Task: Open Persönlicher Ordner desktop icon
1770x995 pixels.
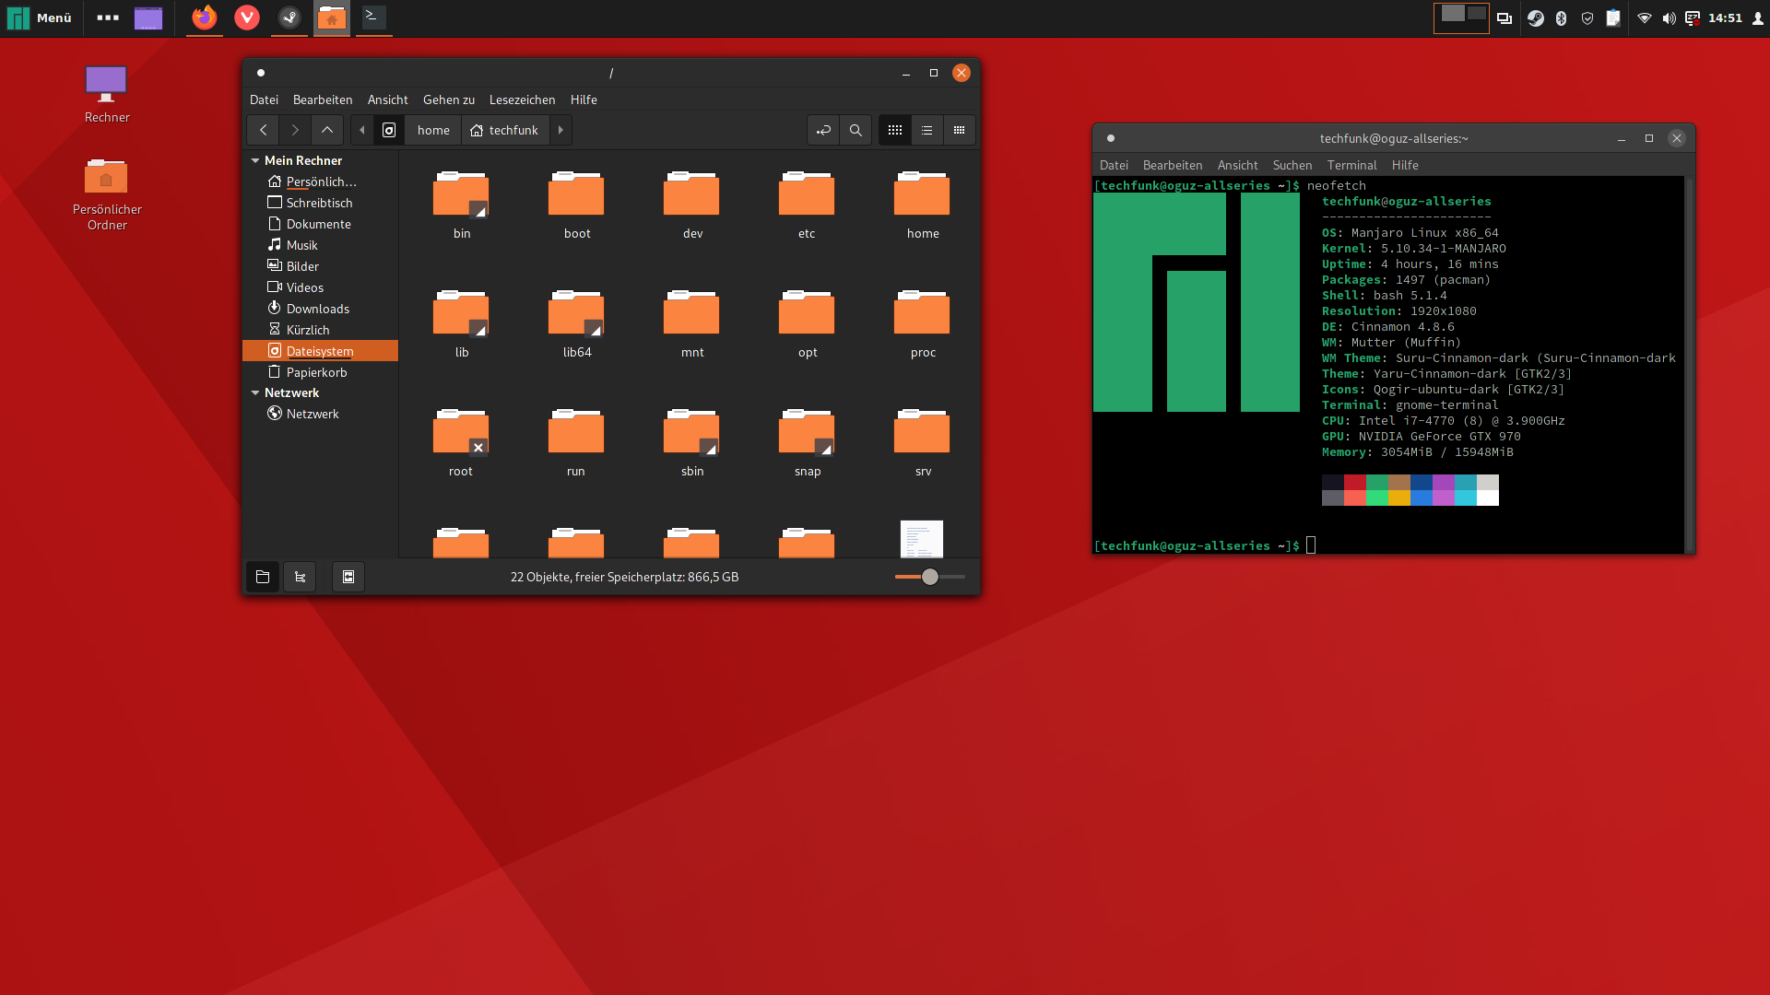Action: [x=107, y=194]
